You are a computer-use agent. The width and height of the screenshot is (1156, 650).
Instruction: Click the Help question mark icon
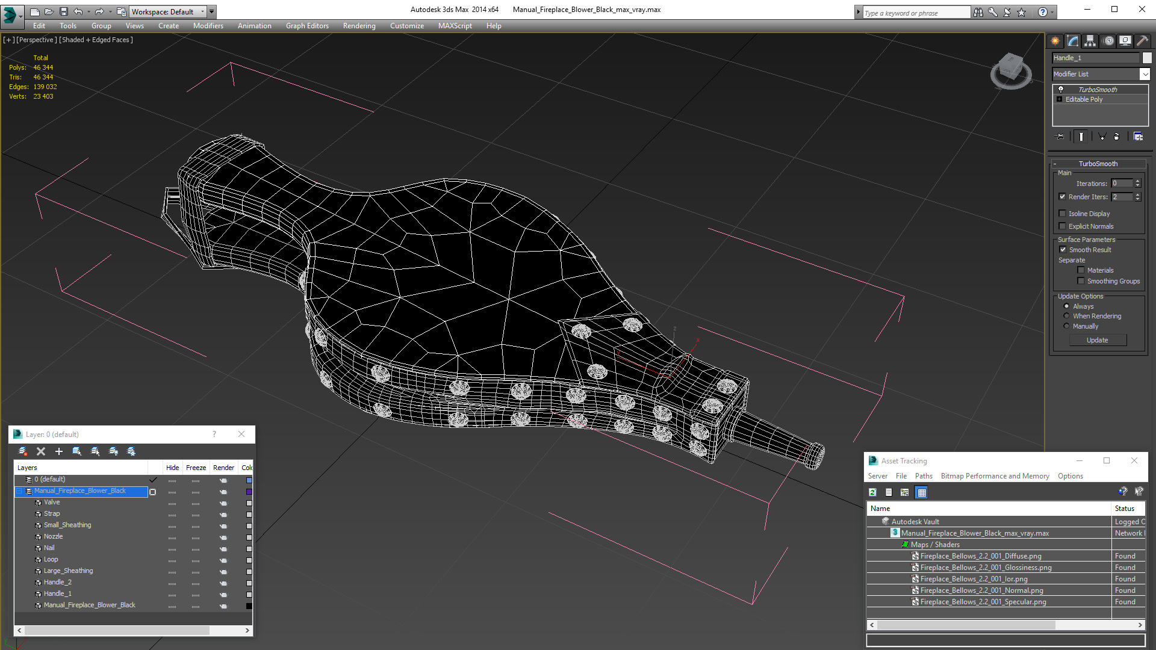click(1042, 12)
